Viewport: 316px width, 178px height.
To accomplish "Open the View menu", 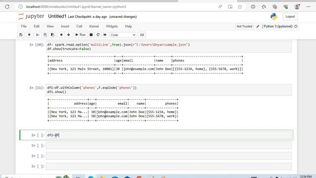I will click(50, 26).
